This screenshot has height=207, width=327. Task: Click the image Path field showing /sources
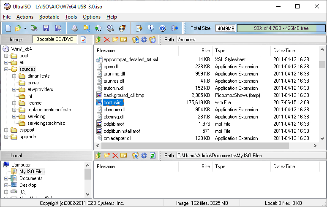pyautogui.click(x=251, y=40)
